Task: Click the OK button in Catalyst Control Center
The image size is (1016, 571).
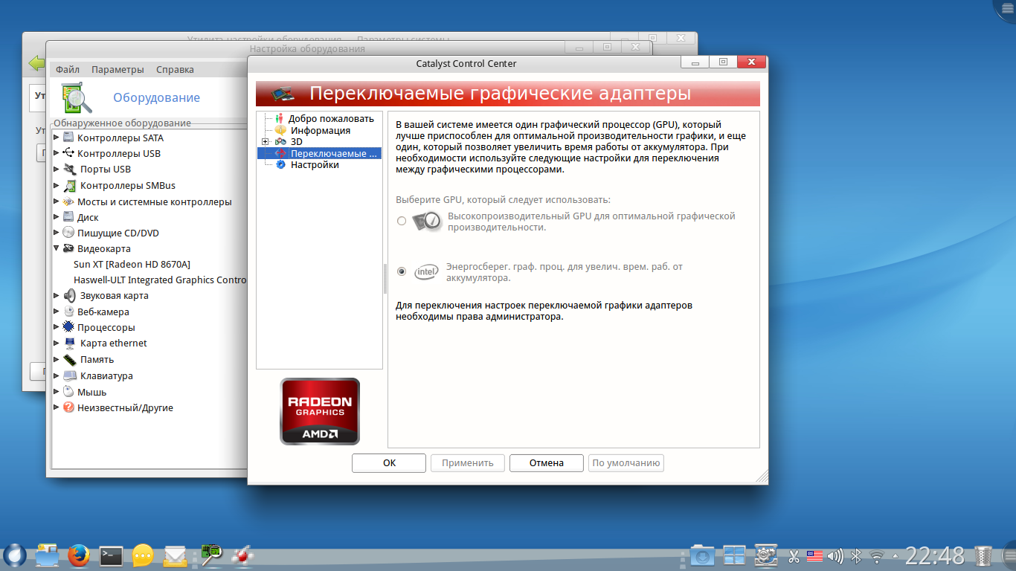Action: coord(389,463)
